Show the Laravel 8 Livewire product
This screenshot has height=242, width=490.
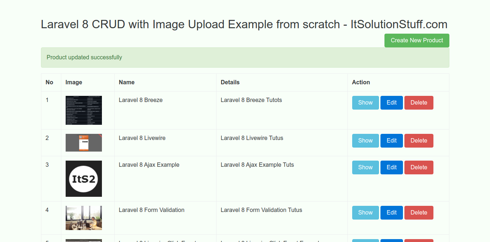[365, 141]
